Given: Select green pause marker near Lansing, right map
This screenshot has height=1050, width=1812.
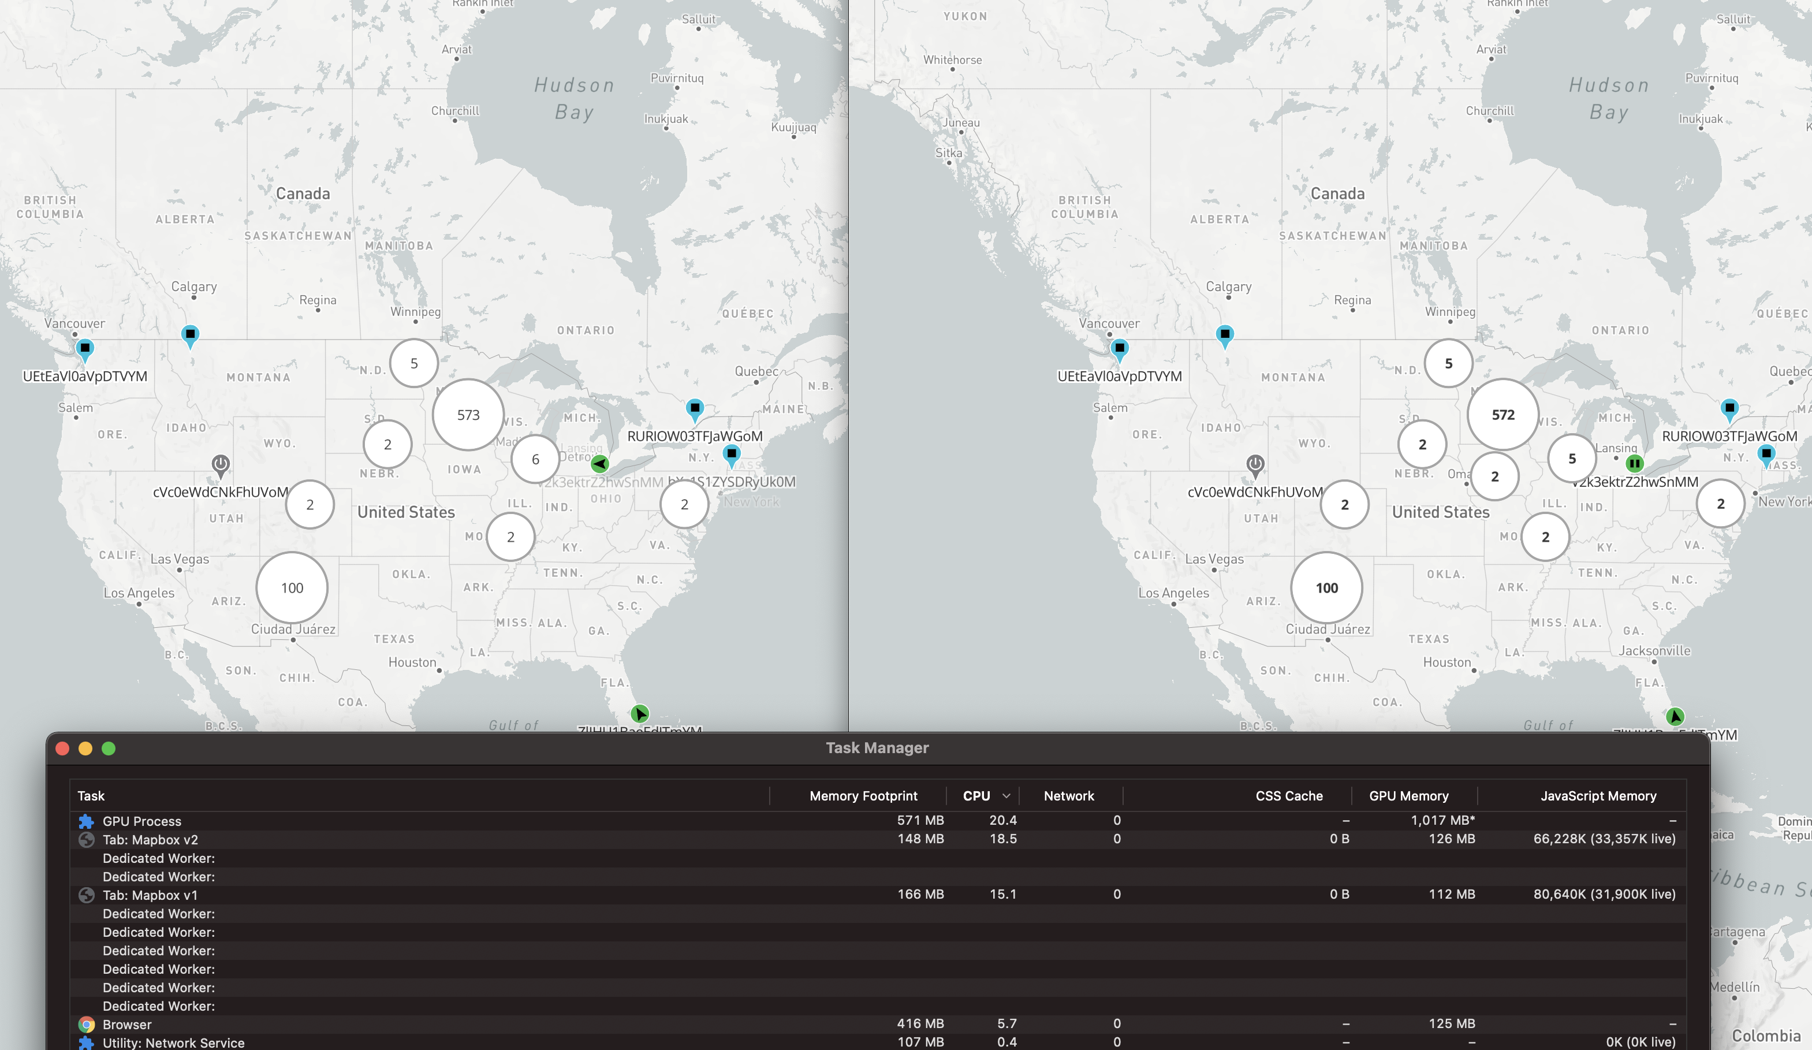Looking at the screenshot, I should (x=1634, y=464).
